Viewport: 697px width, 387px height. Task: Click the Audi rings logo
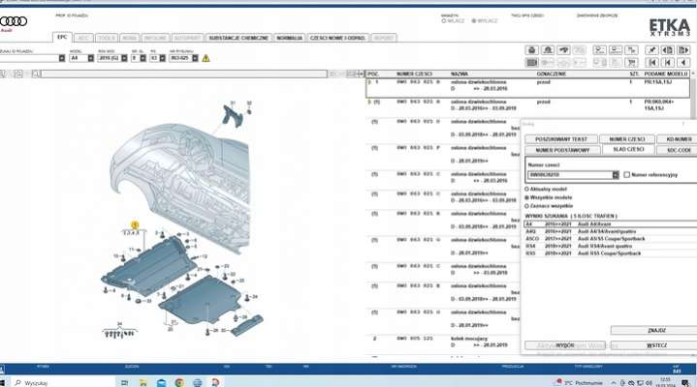tap(14, 21)
